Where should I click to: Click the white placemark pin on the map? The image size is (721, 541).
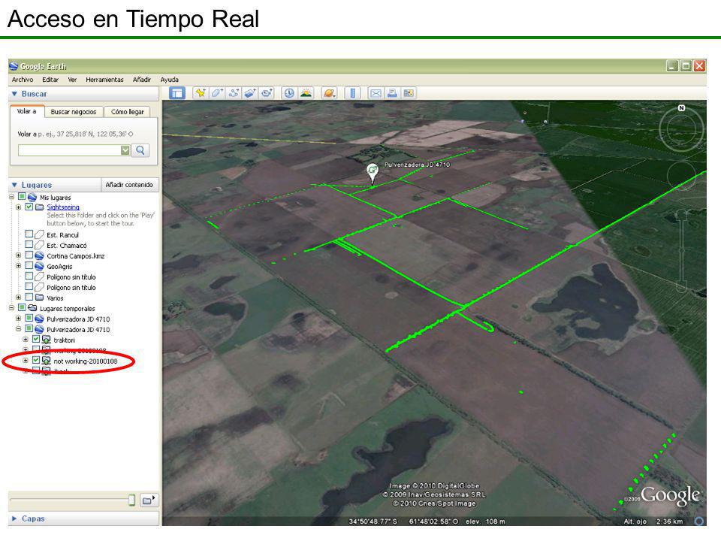coord(372,174)
